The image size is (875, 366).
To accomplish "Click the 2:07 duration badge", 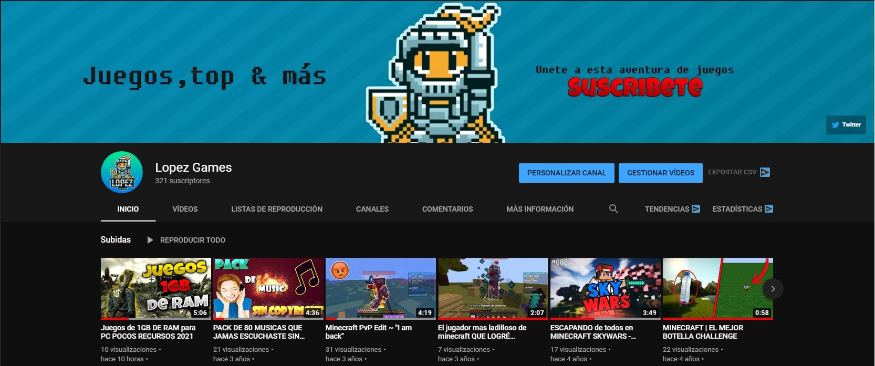I will click(x=537, y=312).
